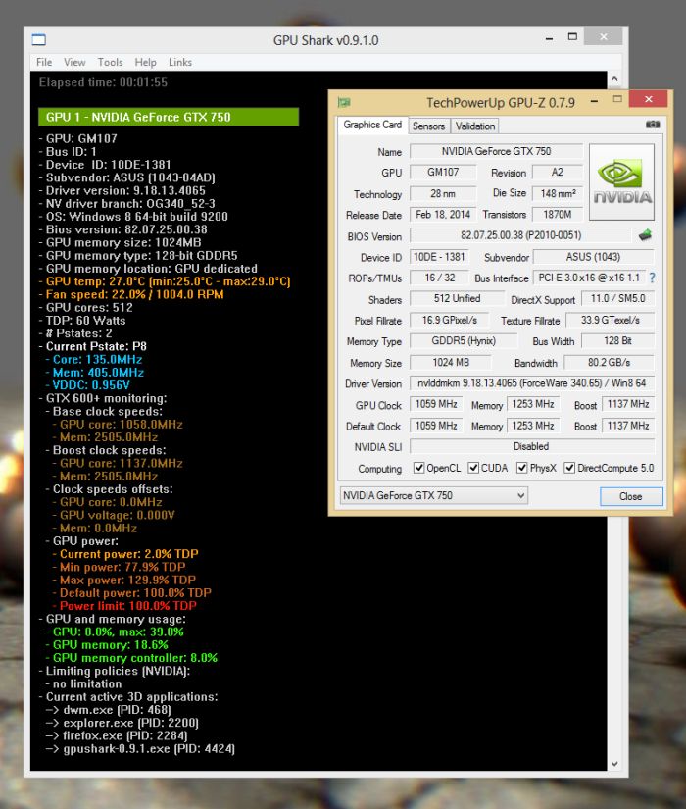686x809 pixels.
Task: Click the green GPU 1 header bar
Action: pos(169,117)
